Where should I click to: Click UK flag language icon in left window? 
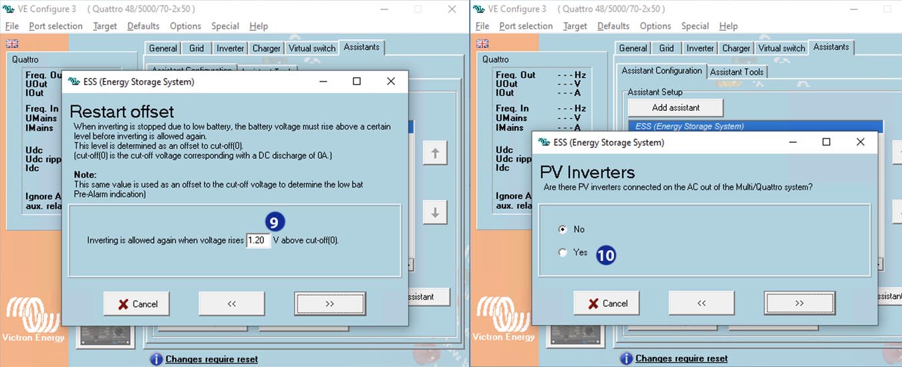tap(12, 43)
